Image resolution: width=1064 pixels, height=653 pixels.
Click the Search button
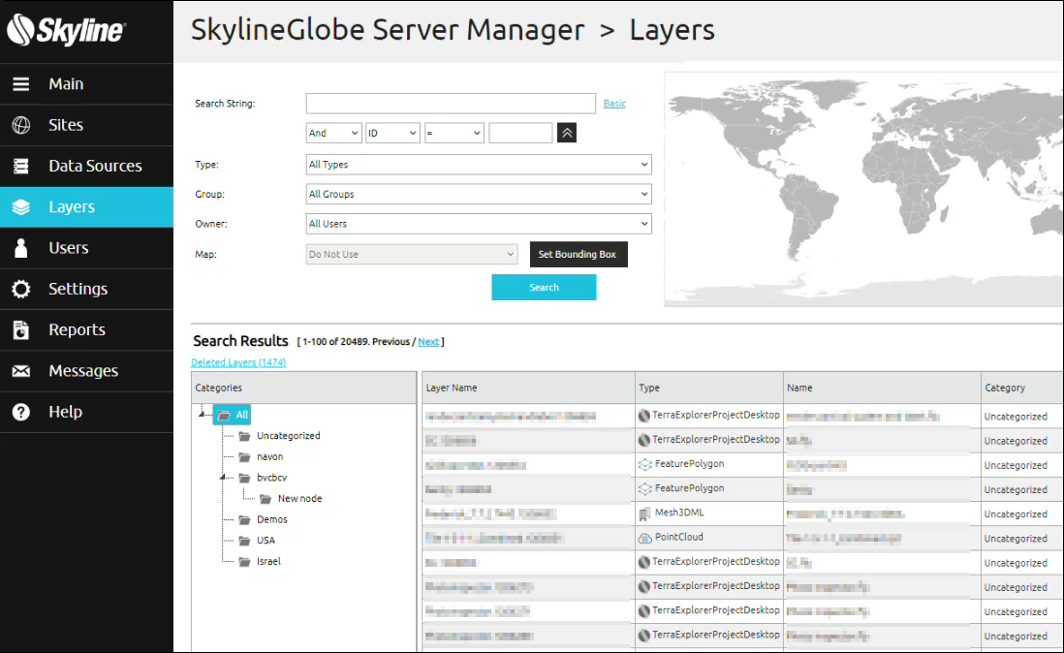point(545,288)
